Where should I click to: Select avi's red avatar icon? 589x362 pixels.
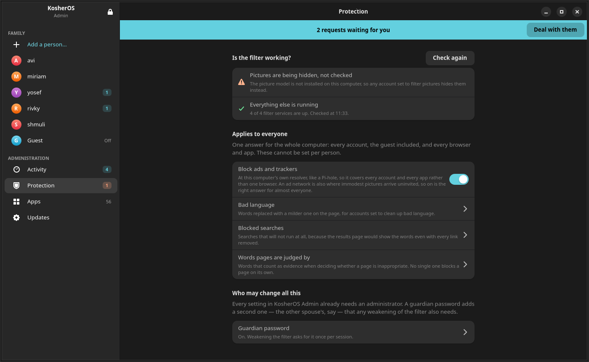[x=16, y=61]
